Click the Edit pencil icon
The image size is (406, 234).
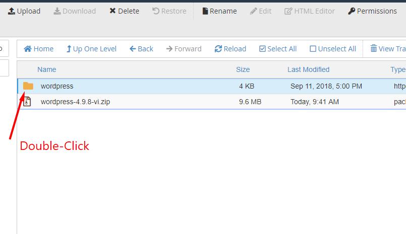click(254, 11)
